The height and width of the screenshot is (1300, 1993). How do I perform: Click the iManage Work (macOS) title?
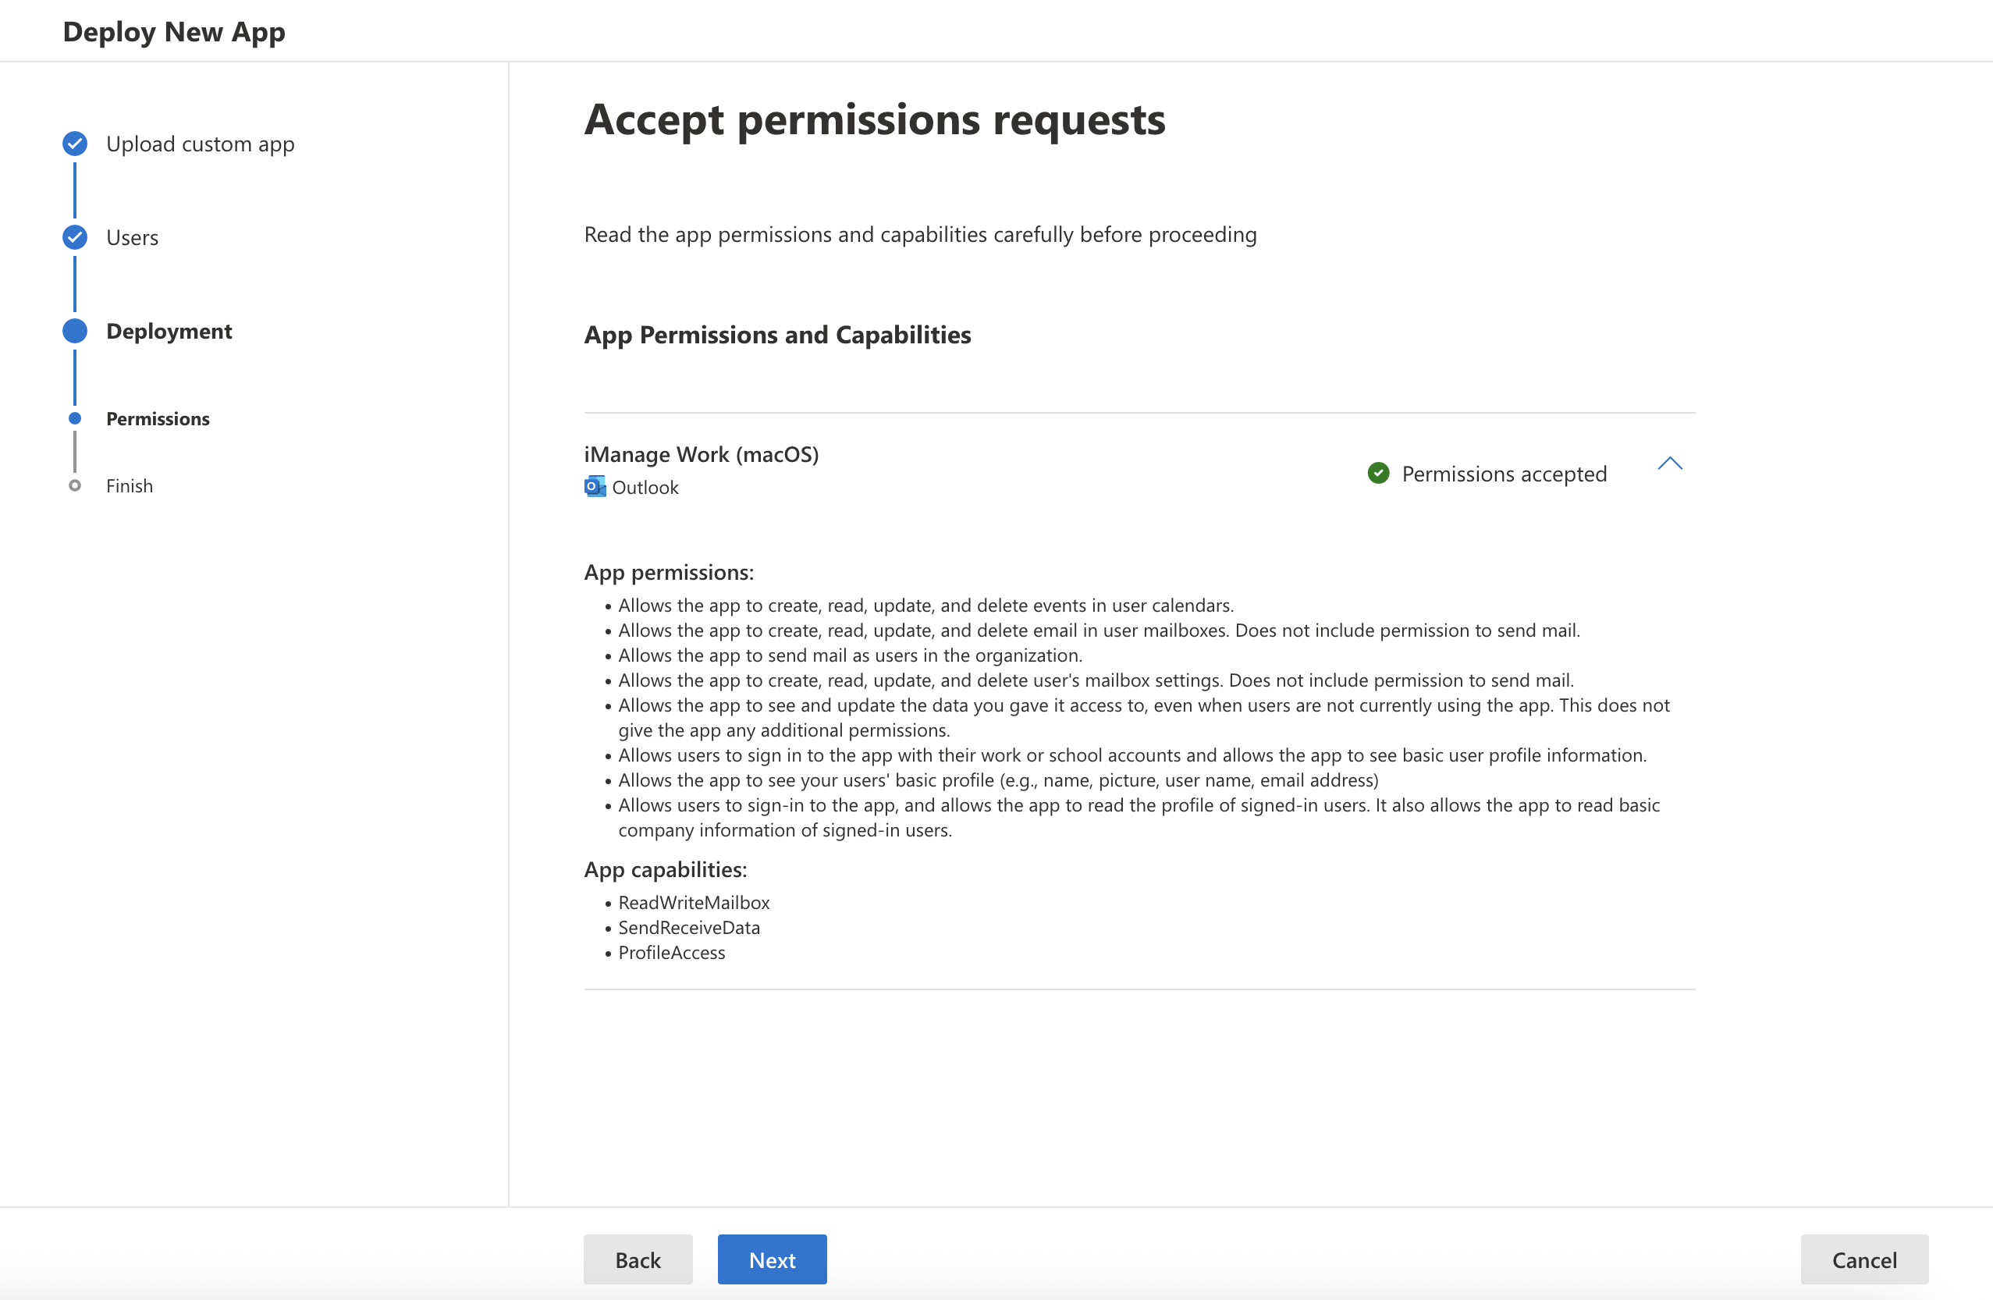point(702,454)
